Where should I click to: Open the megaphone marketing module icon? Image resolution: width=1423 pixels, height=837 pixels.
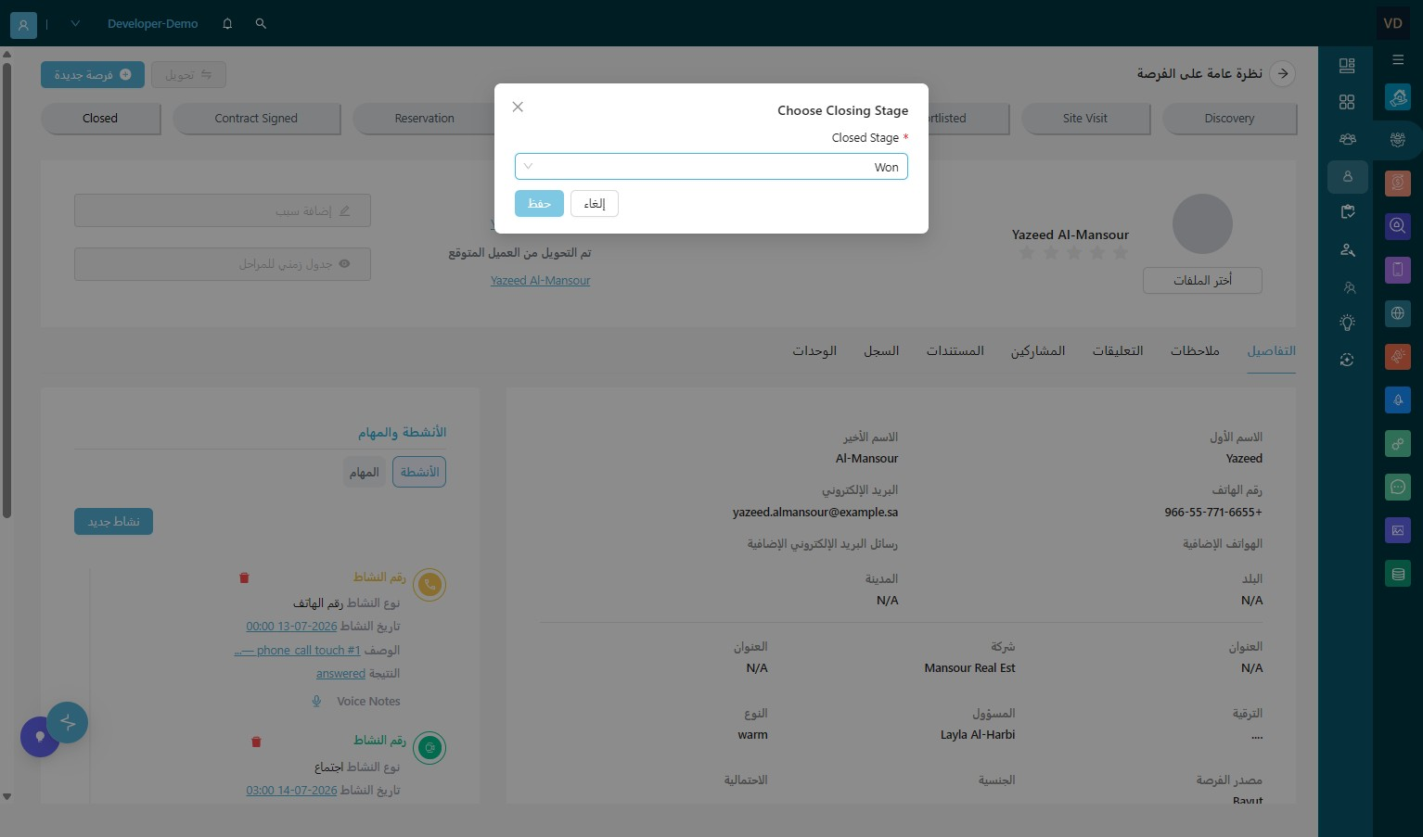point(1398,356)
